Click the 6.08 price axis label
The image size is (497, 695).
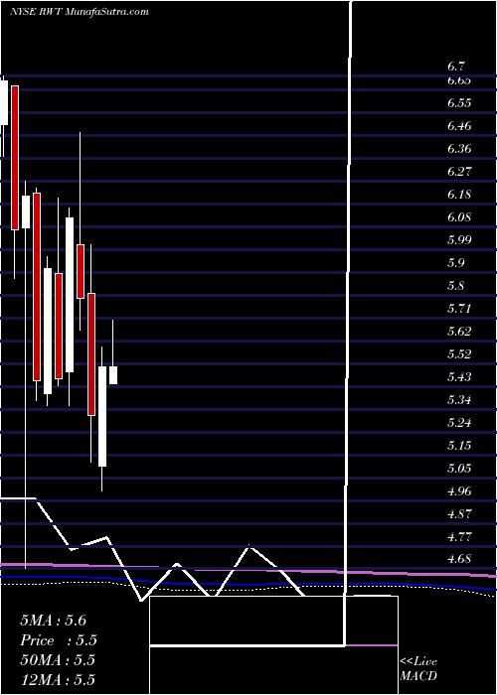(458, 217)
